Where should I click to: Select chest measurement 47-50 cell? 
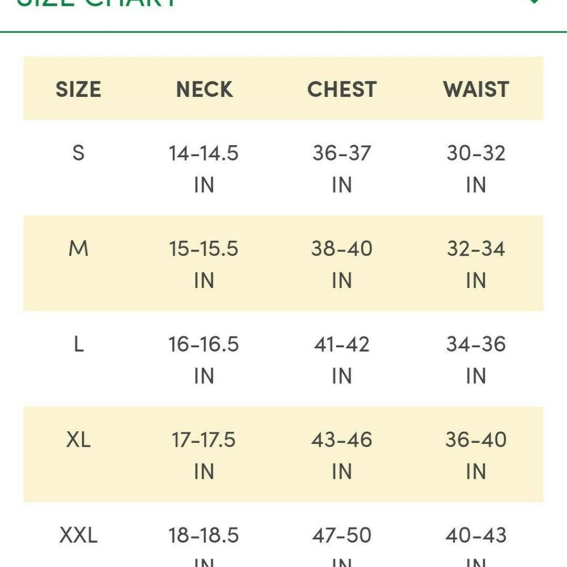coord(342,547)
